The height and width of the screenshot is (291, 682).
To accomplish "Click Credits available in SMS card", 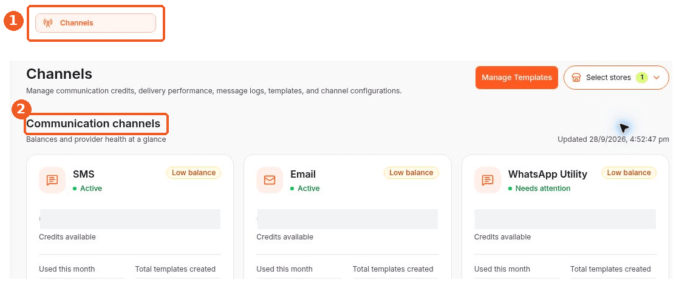I will click(67, 237).
